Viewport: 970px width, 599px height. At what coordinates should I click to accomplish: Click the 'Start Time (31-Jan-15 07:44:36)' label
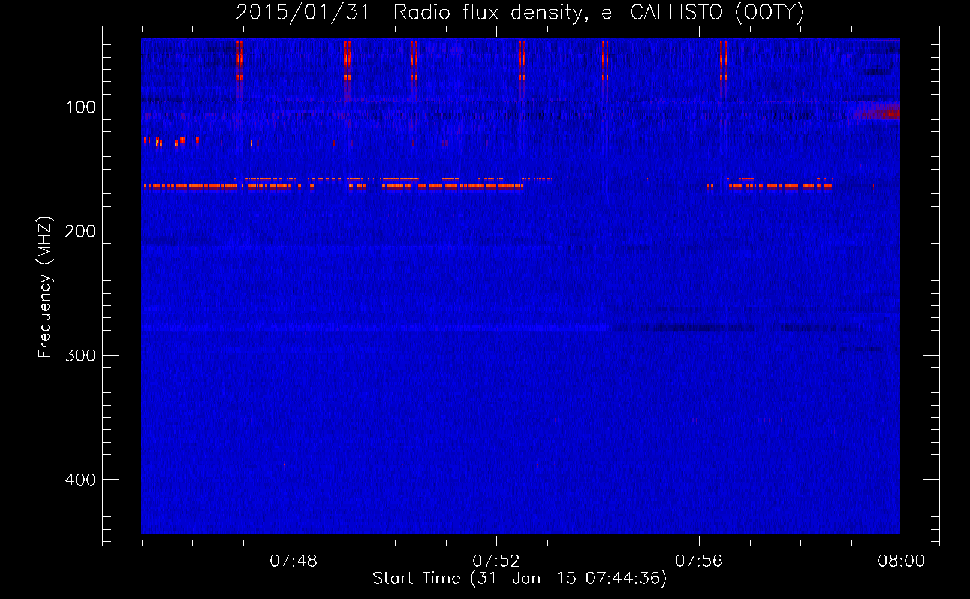point(520,579)
